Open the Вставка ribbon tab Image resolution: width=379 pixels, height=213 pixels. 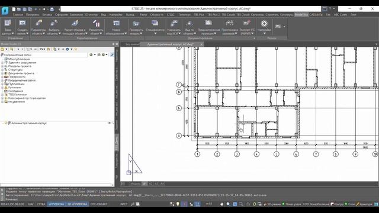[47, 15]
